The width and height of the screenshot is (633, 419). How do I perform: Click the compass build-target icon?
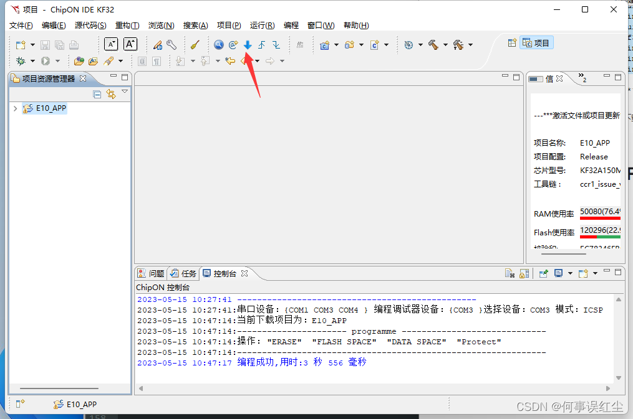coord(408,45)
